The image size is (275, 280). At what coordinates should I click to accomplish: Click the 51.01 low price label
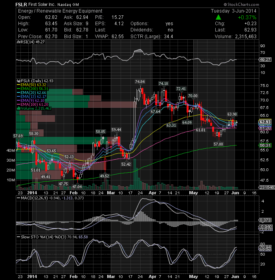(36, 170)
